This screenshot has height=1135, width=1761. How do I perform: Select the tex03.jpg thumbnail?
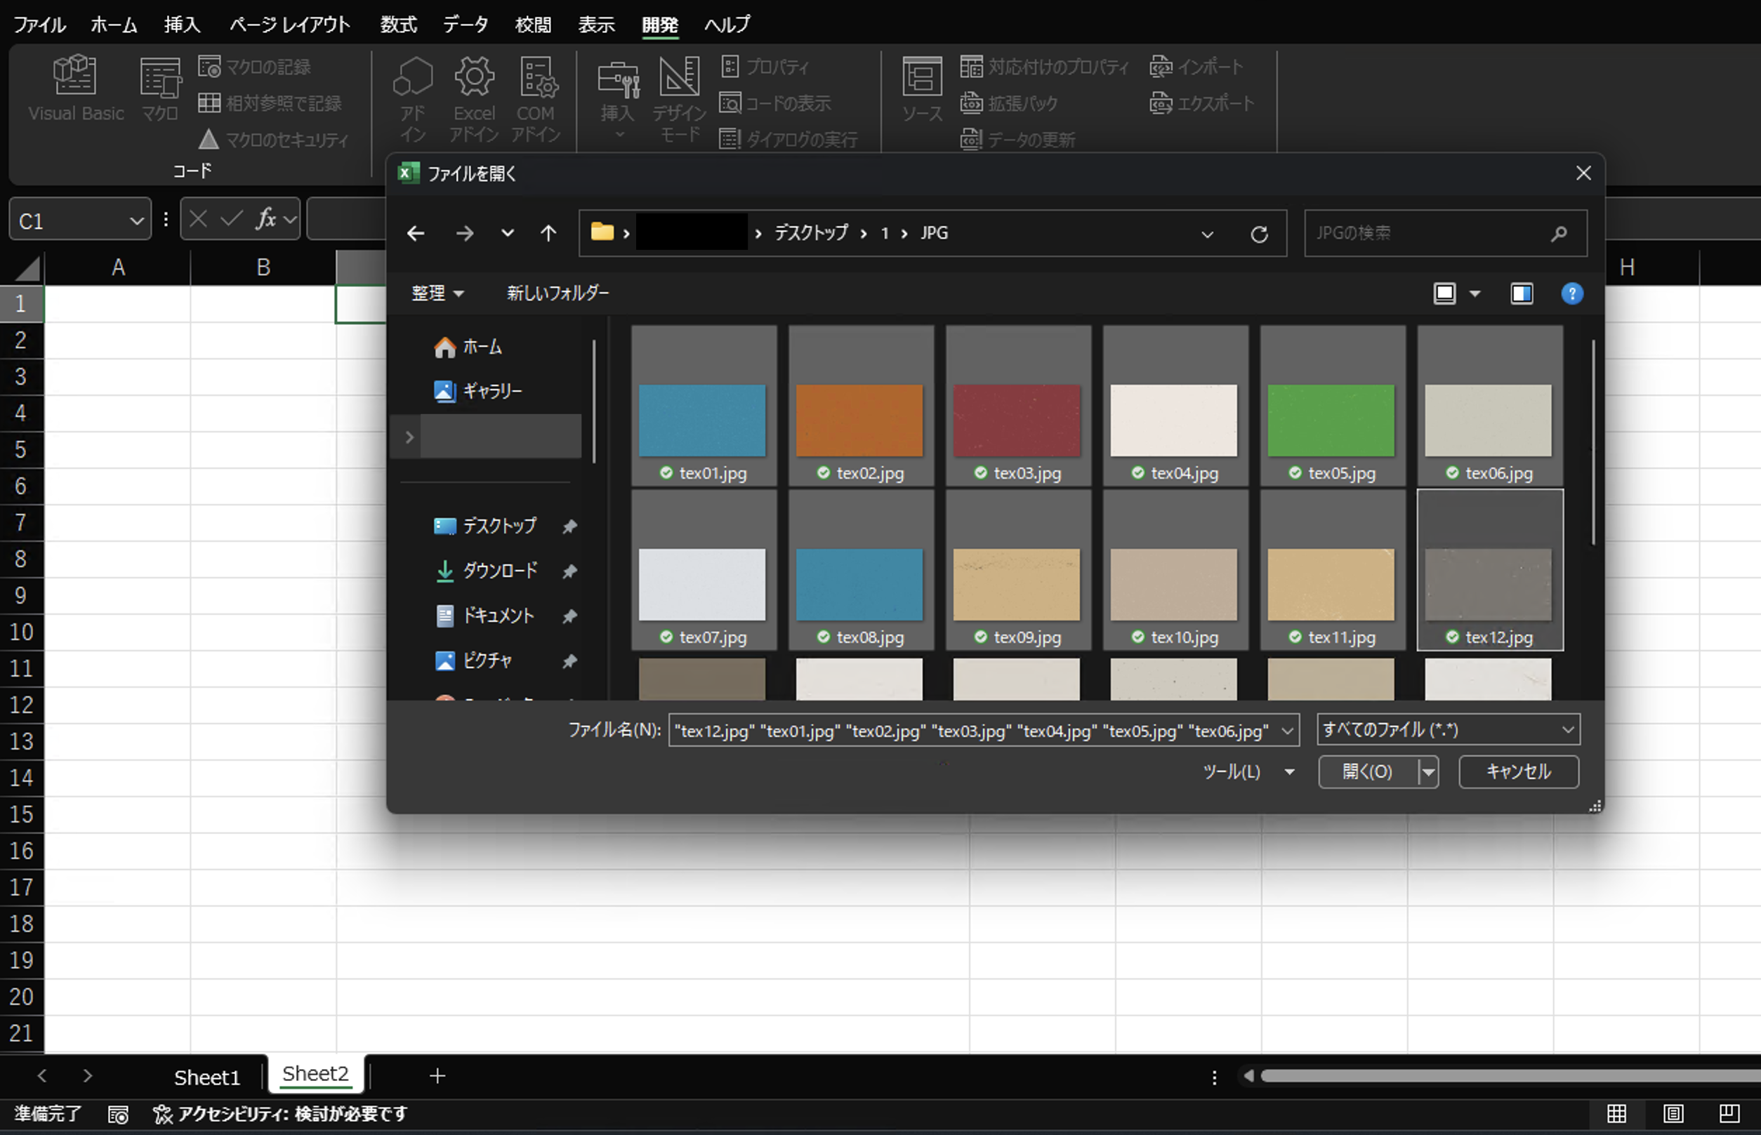[x=1017, y=421]
